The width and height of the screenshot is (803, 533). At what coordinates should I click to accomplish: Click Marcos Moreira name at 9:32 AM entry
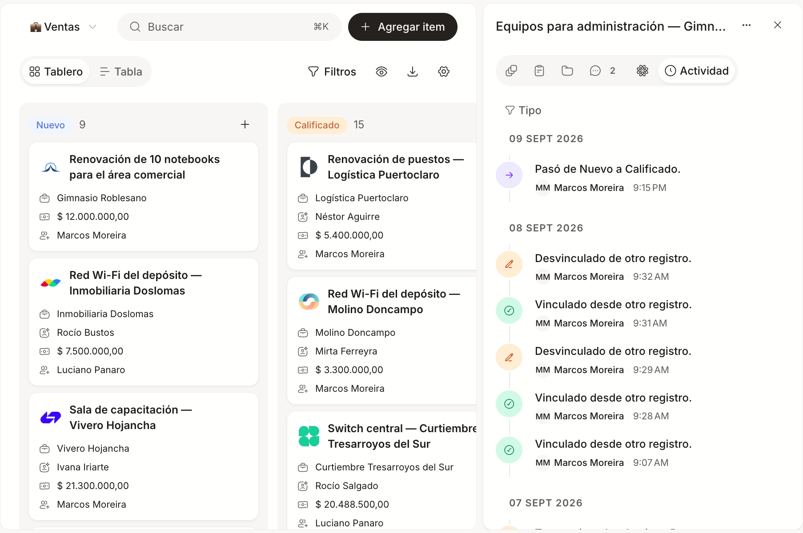tap(589, 277)
